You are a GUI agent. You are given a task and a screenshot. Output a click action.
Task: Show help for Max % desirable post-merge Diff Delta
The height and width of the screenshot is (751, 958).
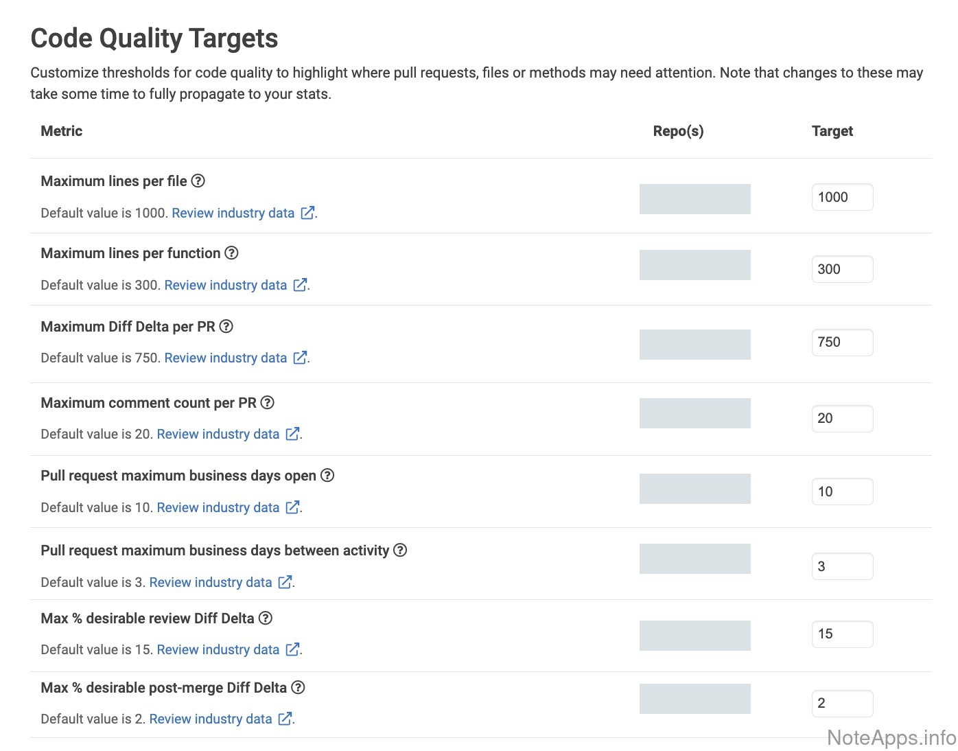point(298,687)
